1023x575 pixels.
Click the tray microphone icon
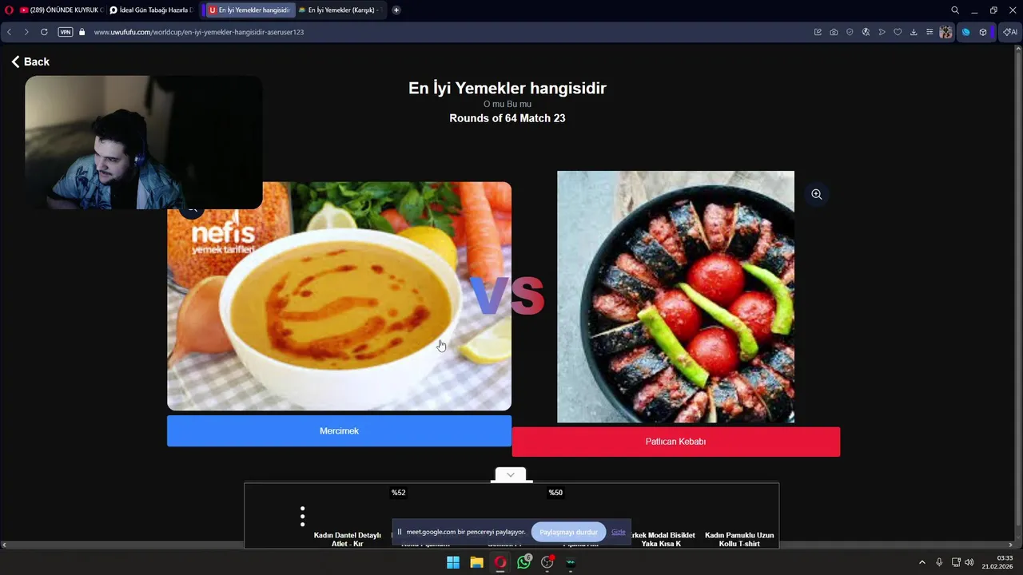pos(939,562)
